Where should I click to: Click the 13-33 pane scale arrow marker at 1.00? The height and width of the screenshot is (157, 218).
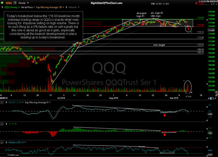coord(207,128)
